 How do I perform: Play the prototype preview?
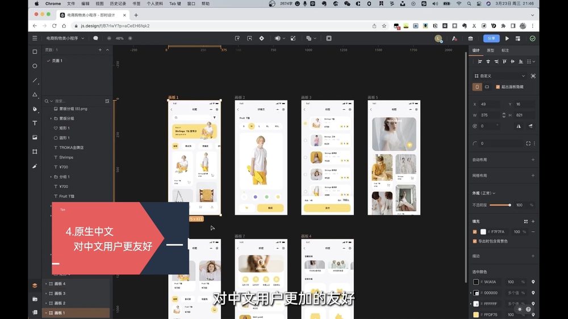click(x=507, y=39)
